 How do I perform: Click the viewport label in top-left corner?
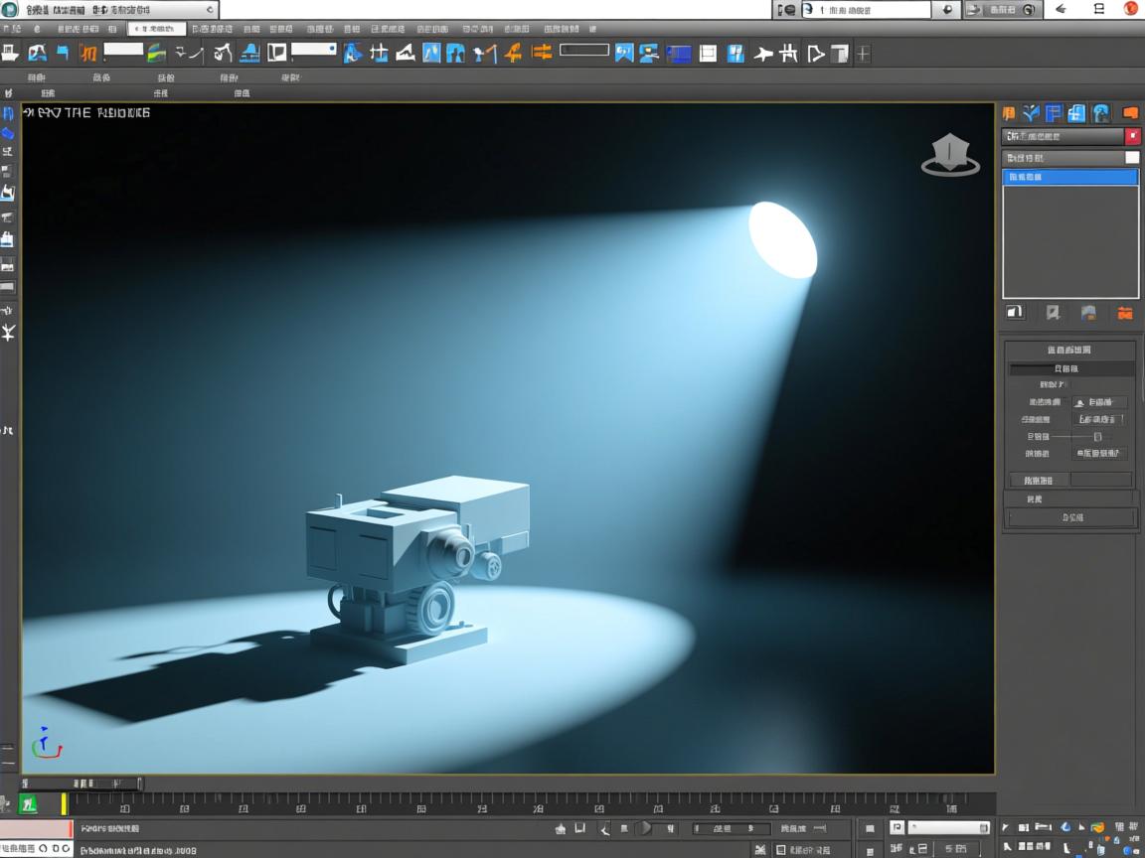86,113
